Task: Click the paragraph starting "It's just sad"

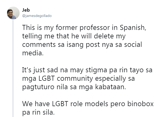Action: click(x=87, y=78)
